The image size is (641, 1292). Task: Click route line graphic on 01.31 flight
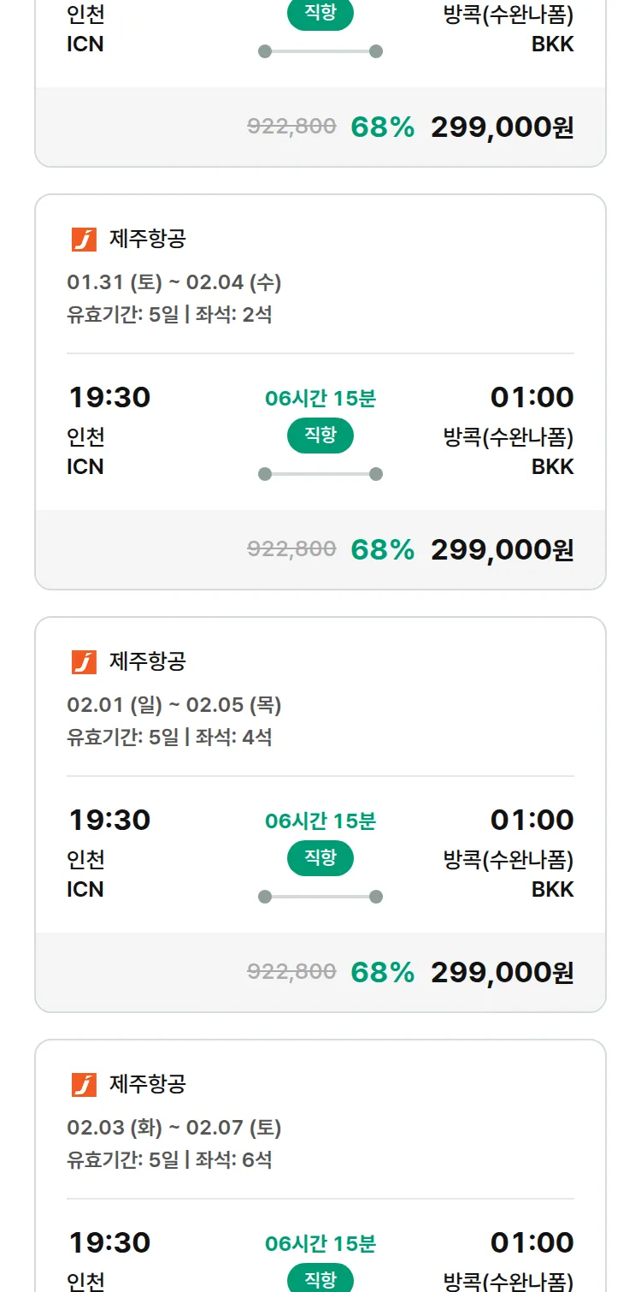[320, 474]
